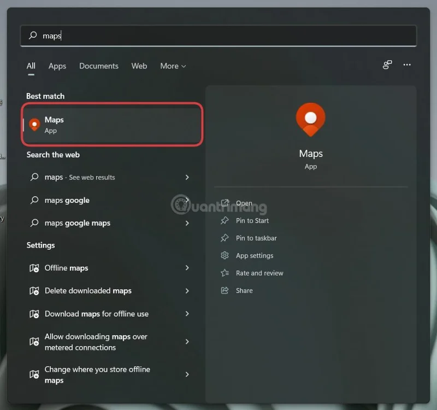Select Pin to taskbar
Screen dimensions: 437x410
256,238
